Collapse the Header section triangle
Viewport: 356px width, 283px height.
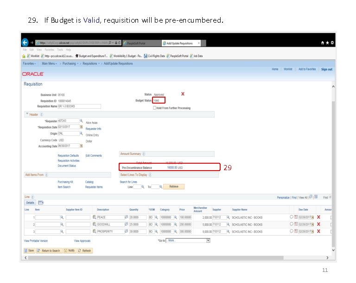(27, 114)
